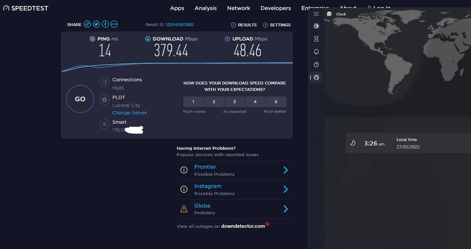Start a new test with GO

80,99
